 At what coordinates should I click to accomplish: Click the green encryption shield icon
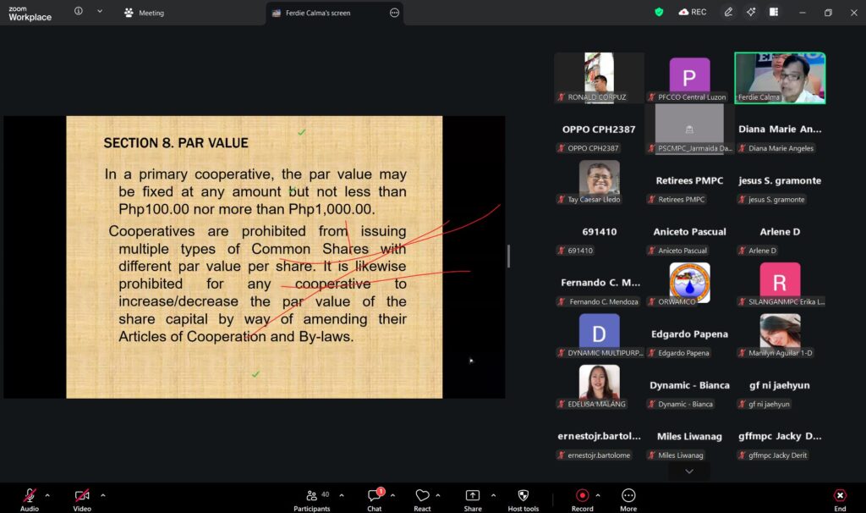659,12
